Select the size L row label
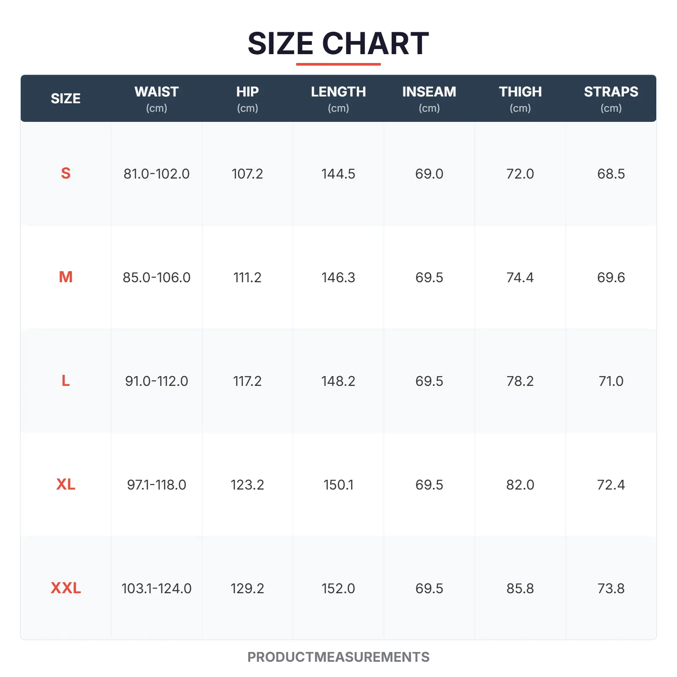 click(x=66, y=381)
